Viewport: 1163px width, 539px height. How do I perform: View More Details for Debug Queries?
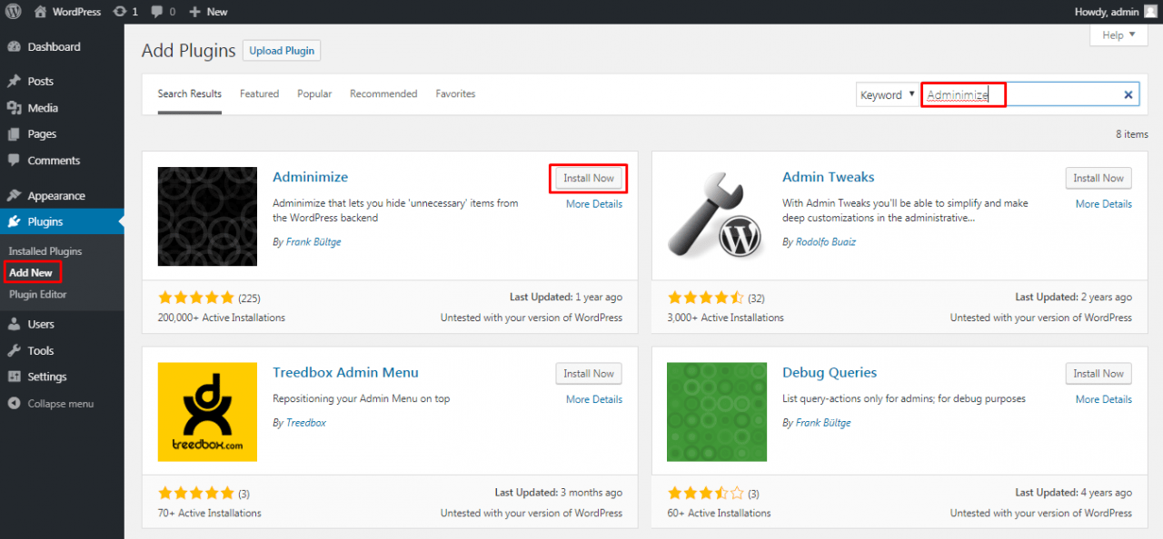[1104, 399]
